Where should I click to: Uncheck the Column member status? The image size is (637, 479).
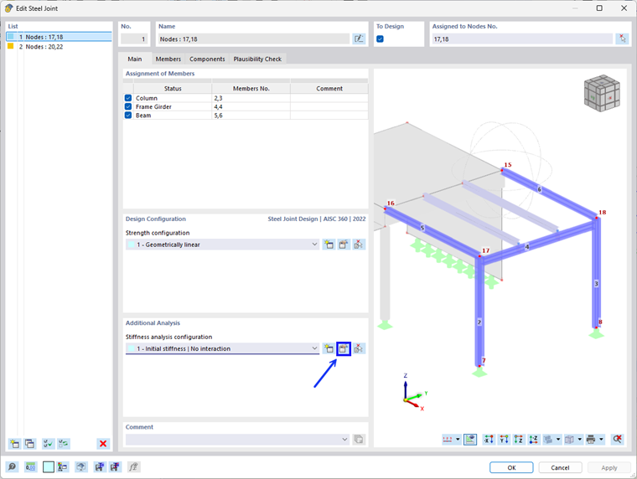coord(128,98)
